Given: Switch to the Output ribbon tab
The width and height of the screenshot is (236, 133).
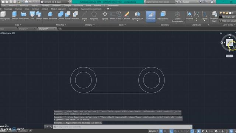Looking at the screenshot, I should (45, 9).
